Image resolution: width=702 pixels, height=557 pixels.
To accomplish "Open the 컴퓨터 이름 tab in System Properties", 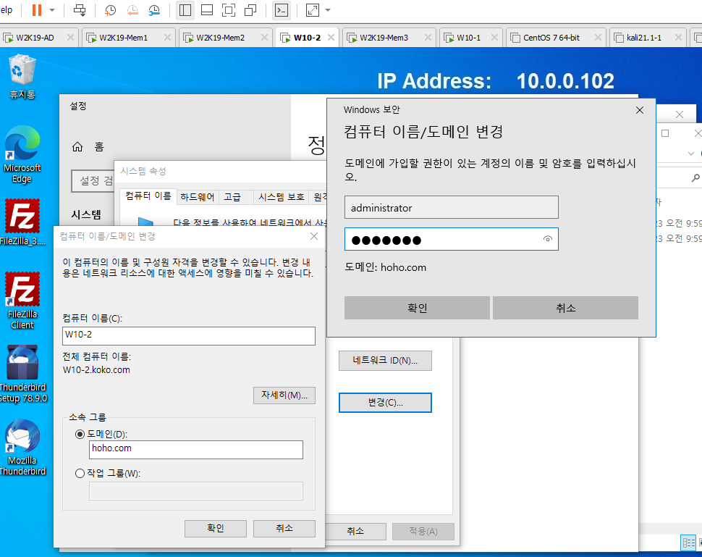I will (x=148, y=196).
